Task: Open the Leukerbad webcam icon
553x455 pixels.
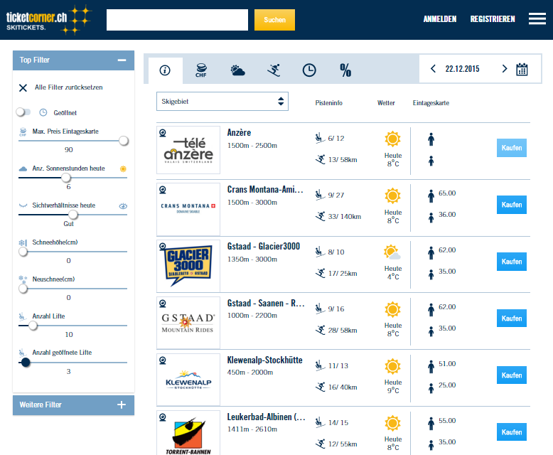Action: pyautogui.click(x=163, y=417)
